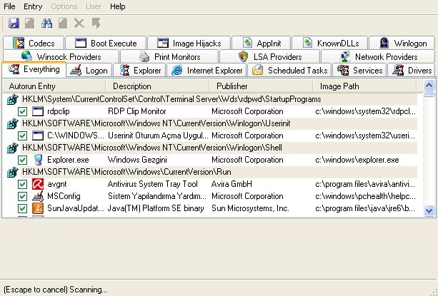
Task: Click the Java icon of SunJavaUpdate entry
Action: click(x=38, y=208)
